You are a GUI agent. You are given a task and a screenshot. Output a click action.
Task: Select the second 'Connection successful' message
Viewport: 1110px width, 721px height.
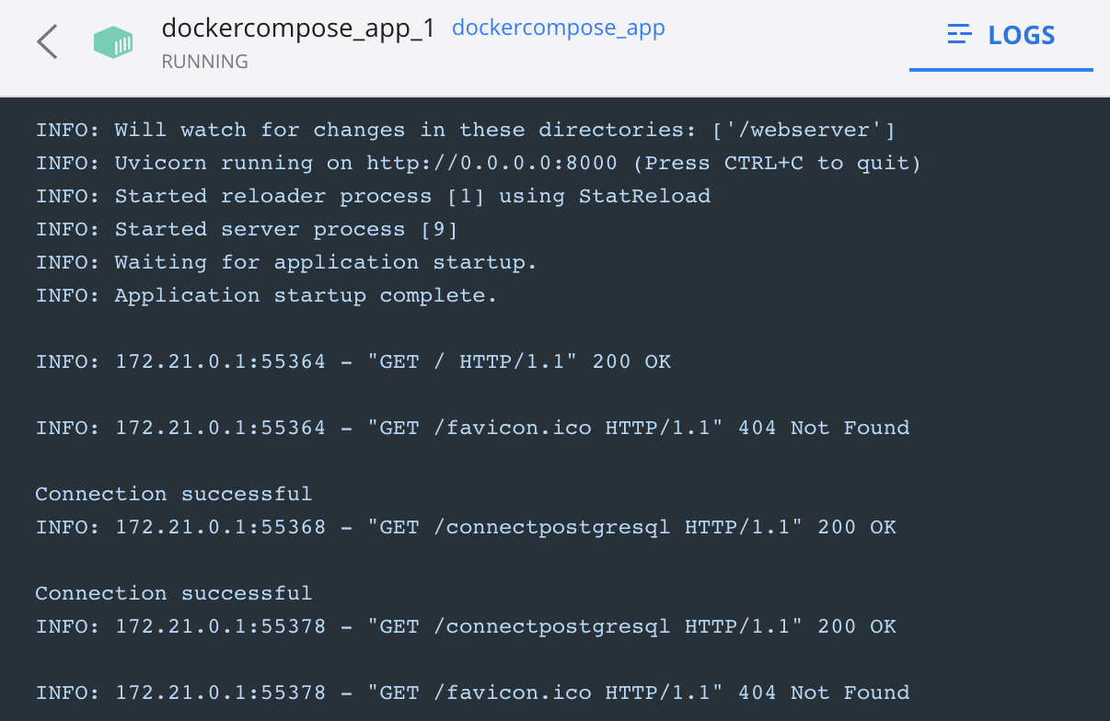click(x=173, y=593)
